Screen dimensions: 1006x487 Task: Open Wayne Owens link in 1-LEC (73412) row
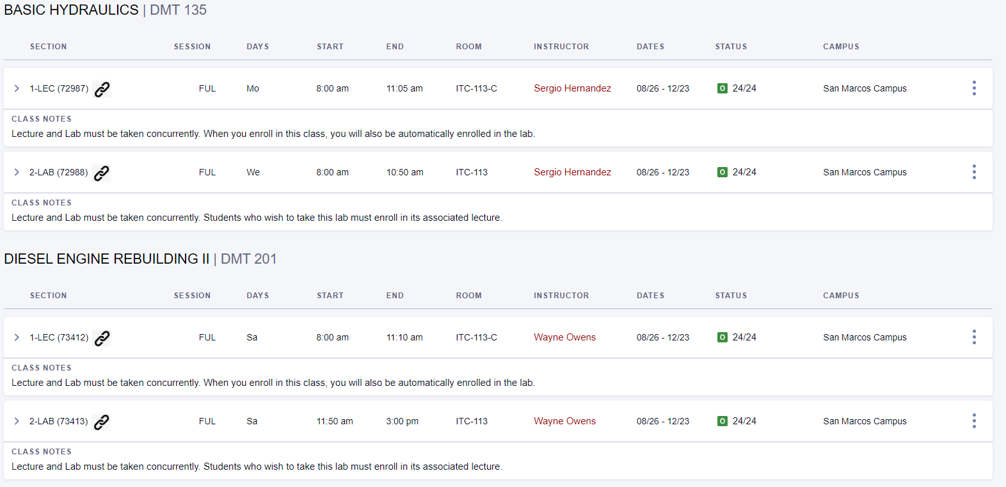[x=564, y=337]
